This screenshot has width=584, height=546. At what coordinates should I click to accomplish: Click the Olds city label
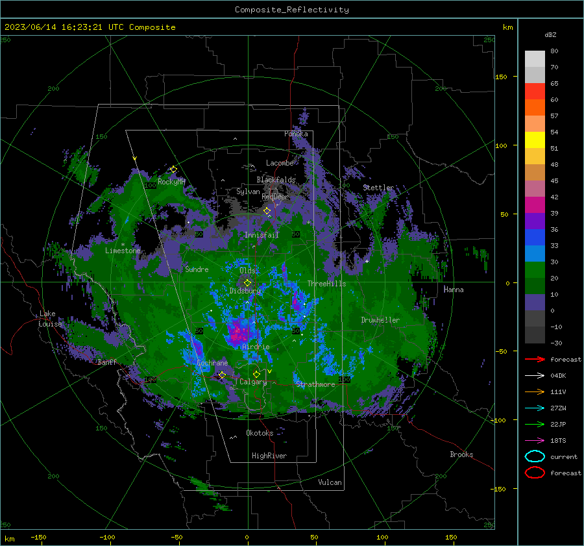pos(247,271)
